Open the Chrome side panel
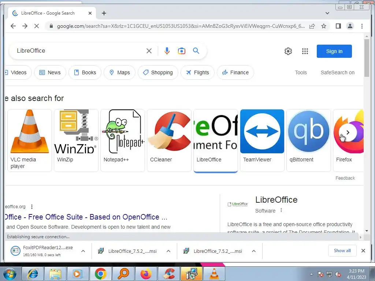 (x=338, y=26)
